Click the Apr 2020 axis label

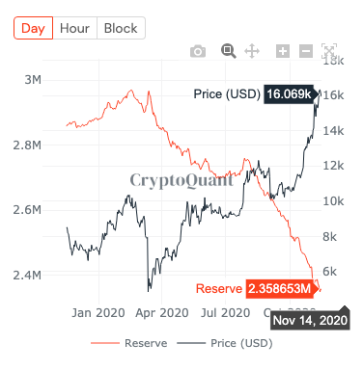pos(162,313)
